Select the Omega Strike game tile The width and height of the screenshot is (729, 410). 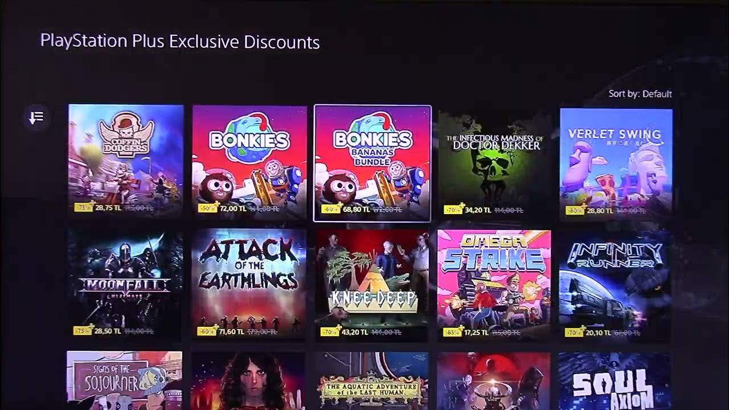click(494, 285)
